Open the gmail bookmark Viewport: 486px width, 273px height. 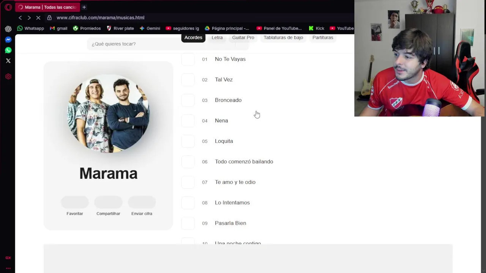(x=58, y=28)
